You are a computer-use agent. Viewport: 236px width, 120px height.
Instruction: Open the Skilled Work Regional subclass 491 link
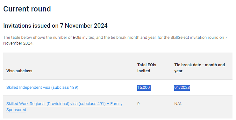tap(64, 107)
